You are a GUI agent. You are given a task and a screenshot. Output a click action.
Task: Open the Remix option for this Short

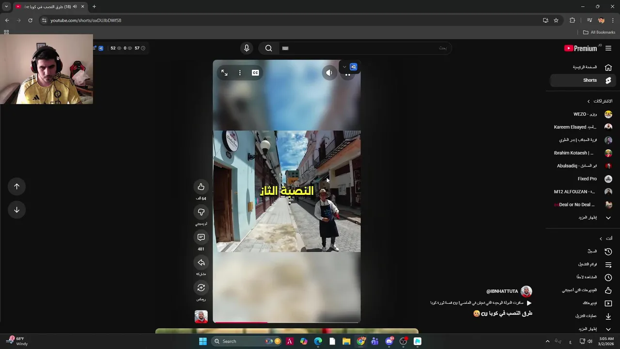click(x=201, y=287)
